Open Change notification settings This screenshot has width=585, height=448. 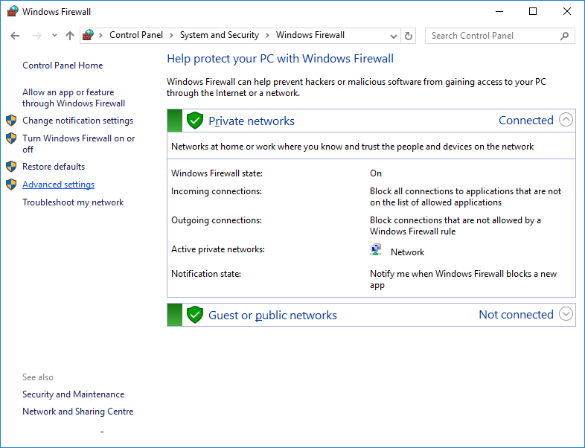[77, 121]
